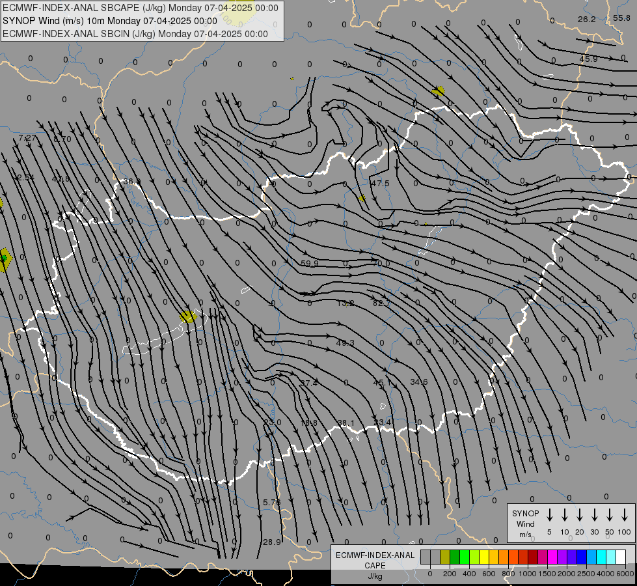Click the SYNOP Wind m/s legend label
The height and width of the screenshot is (586, 637).
525,523
